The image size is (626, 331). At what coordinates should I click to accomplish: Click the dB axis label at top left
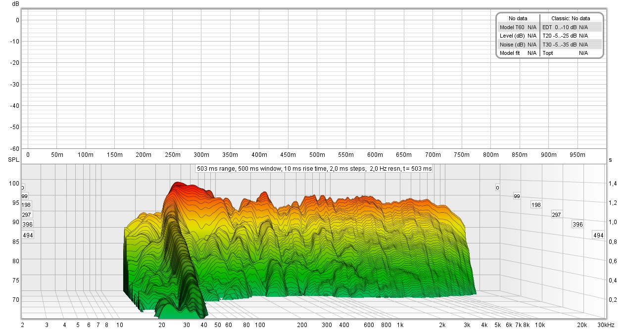[x=16, y=4]
